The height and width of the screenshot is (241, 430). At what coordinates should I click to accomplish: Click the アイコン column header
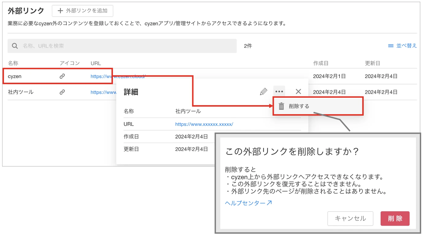70,63
